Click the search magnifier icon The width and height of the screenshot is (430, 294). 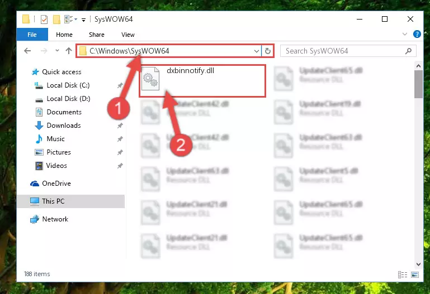[408, 51]
